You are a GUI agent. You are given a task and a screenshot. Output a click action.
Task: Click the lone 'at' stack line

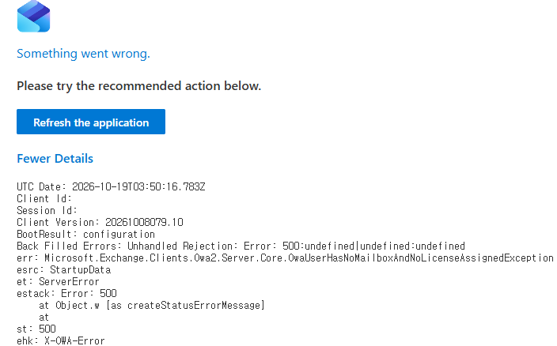pyautogui.click(x=44, y=318)
